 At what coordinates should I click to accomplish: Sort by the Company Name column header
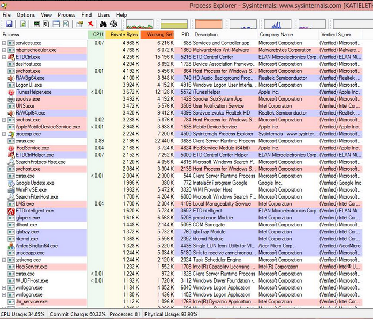click(x=288, y=34)
